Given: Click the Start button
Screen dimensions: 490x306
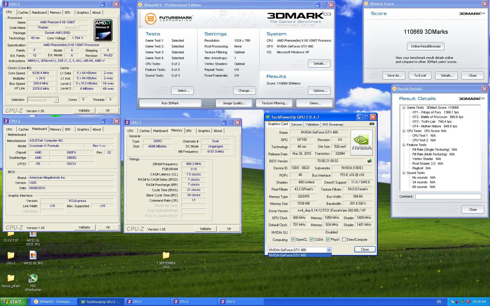Looking at the screenshot, I should click(14, 302).
